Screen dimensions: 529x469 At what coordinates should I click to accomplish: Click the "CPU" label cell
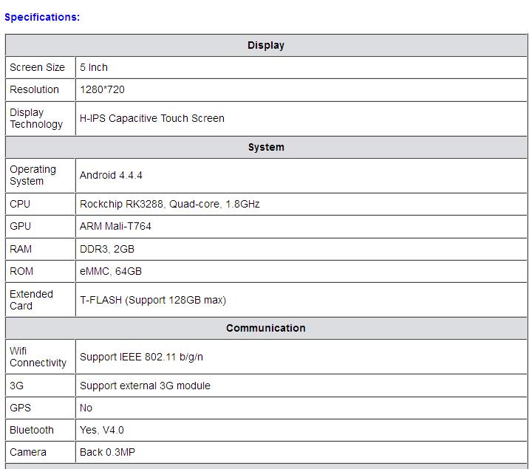[x=40, y=204]
